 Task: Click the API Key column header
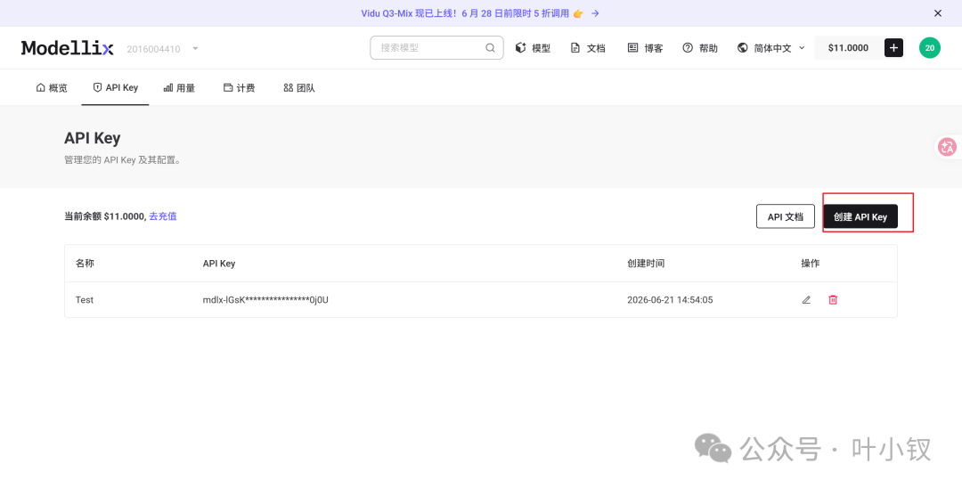(219, 263)
